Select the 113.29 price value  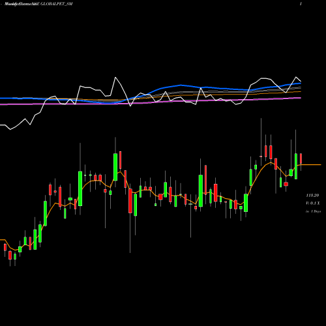point(312,196)
